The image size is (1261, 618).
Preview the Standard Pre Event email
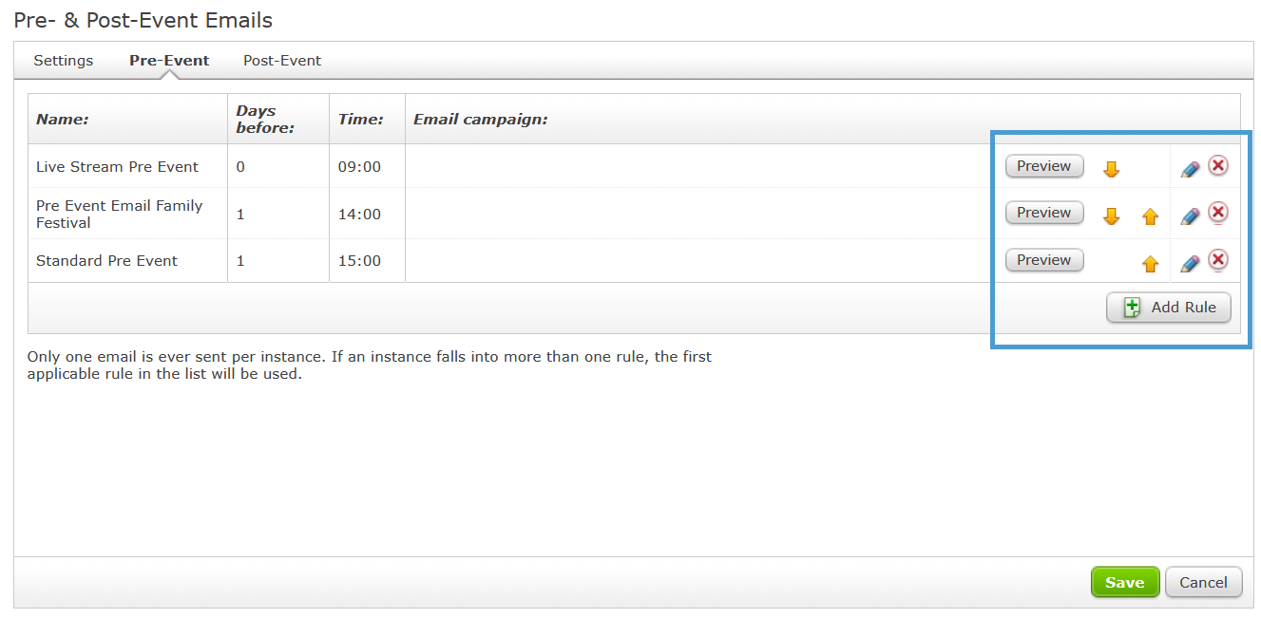(x=1044, y=260)
